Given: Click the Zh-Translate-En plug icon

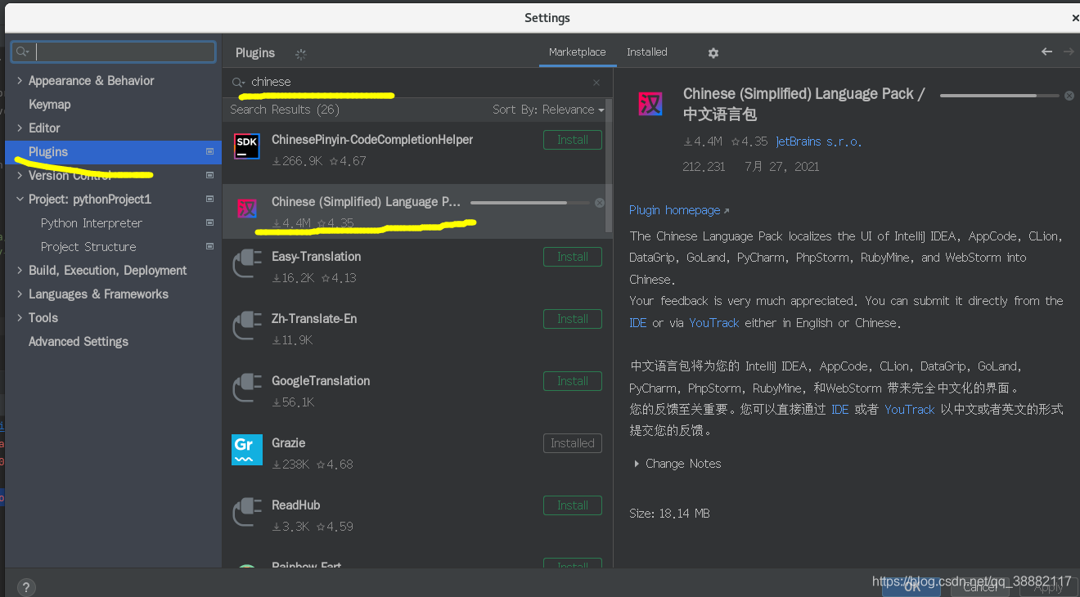Looking at the screenshot, I should pos(247,326).
